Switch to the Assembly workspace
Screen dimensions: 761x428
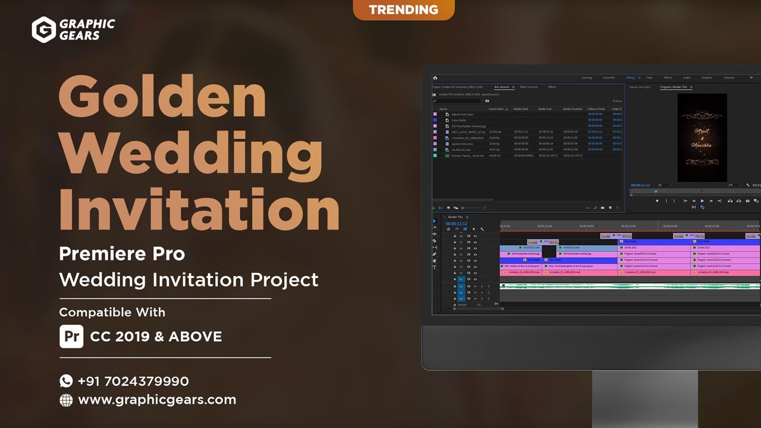(609, 78)
